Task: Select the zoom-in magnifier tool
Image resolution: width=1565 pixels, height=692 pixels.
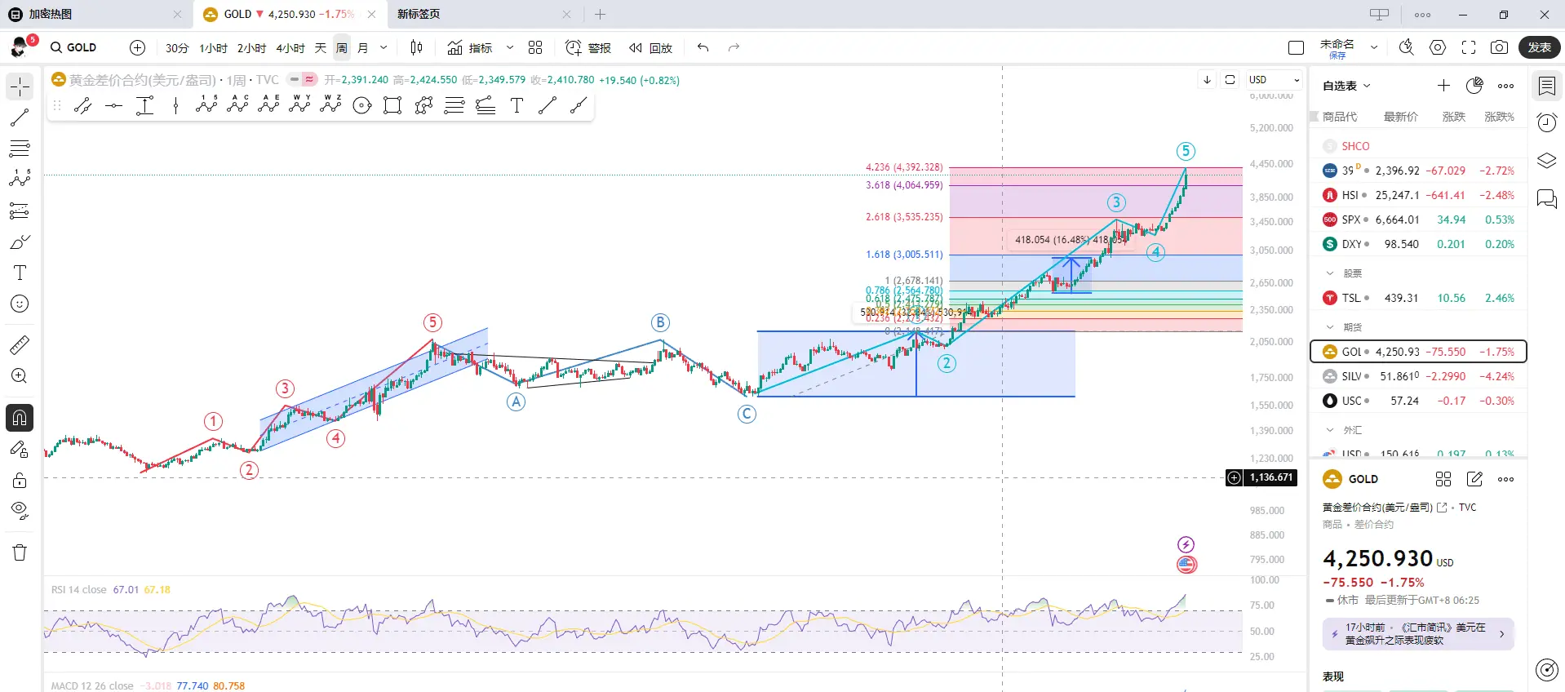Action: point(20,376)
